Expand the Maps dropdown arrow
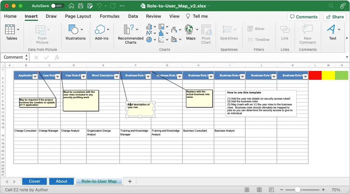The width and height of the screenshot is (350, 194). point(197,29)
